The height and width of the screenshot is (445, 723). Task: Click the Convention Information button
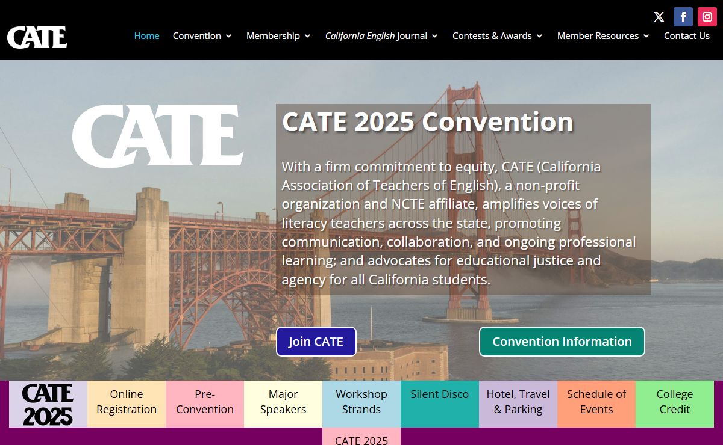click(x=562, y=342)
